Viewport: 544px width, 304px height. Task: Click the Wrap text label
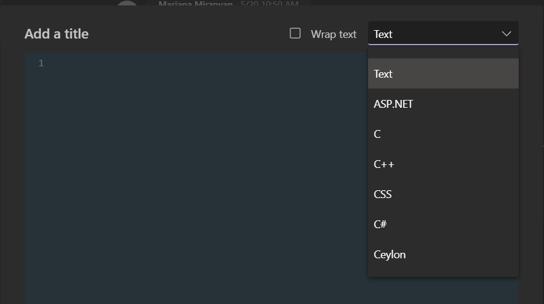click(x=333, y=34)
